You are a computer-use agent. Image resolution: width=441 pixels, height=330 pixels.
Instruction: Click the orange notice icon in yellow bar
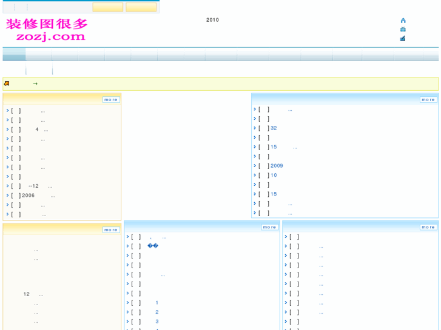point(7,84)
